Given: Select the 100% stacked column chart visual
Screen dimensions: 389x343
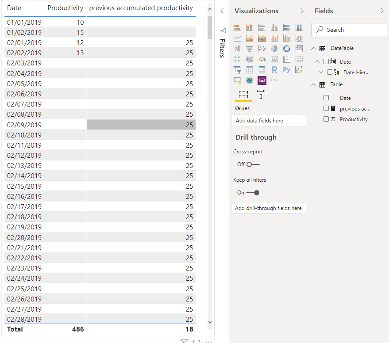Looking at the screenshot, I should click(x=299, y=27).
